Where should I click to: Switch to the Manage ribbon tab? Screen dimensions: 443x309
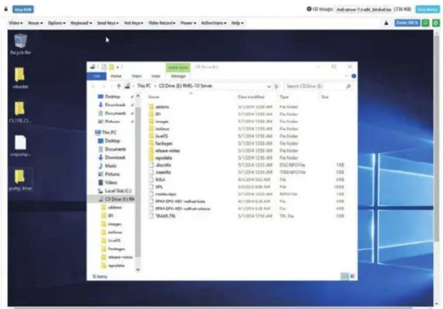coord(178,76)
